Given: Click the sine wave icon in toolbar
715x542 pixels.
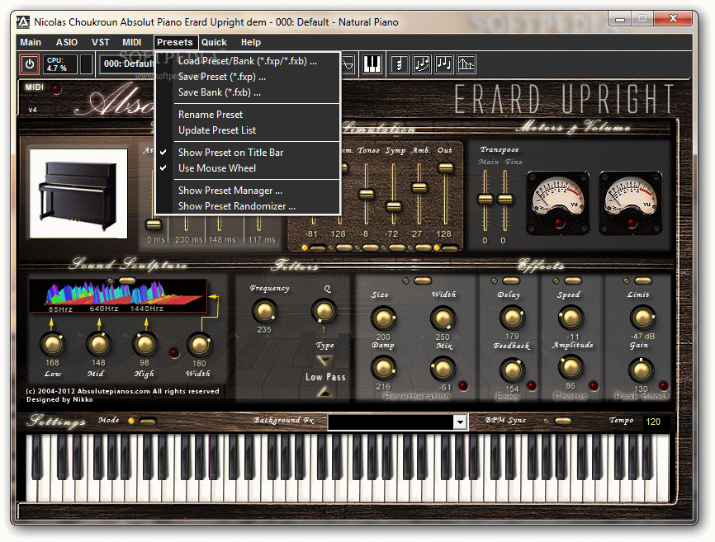Looking at the screenshot, I should coord(348,64).
